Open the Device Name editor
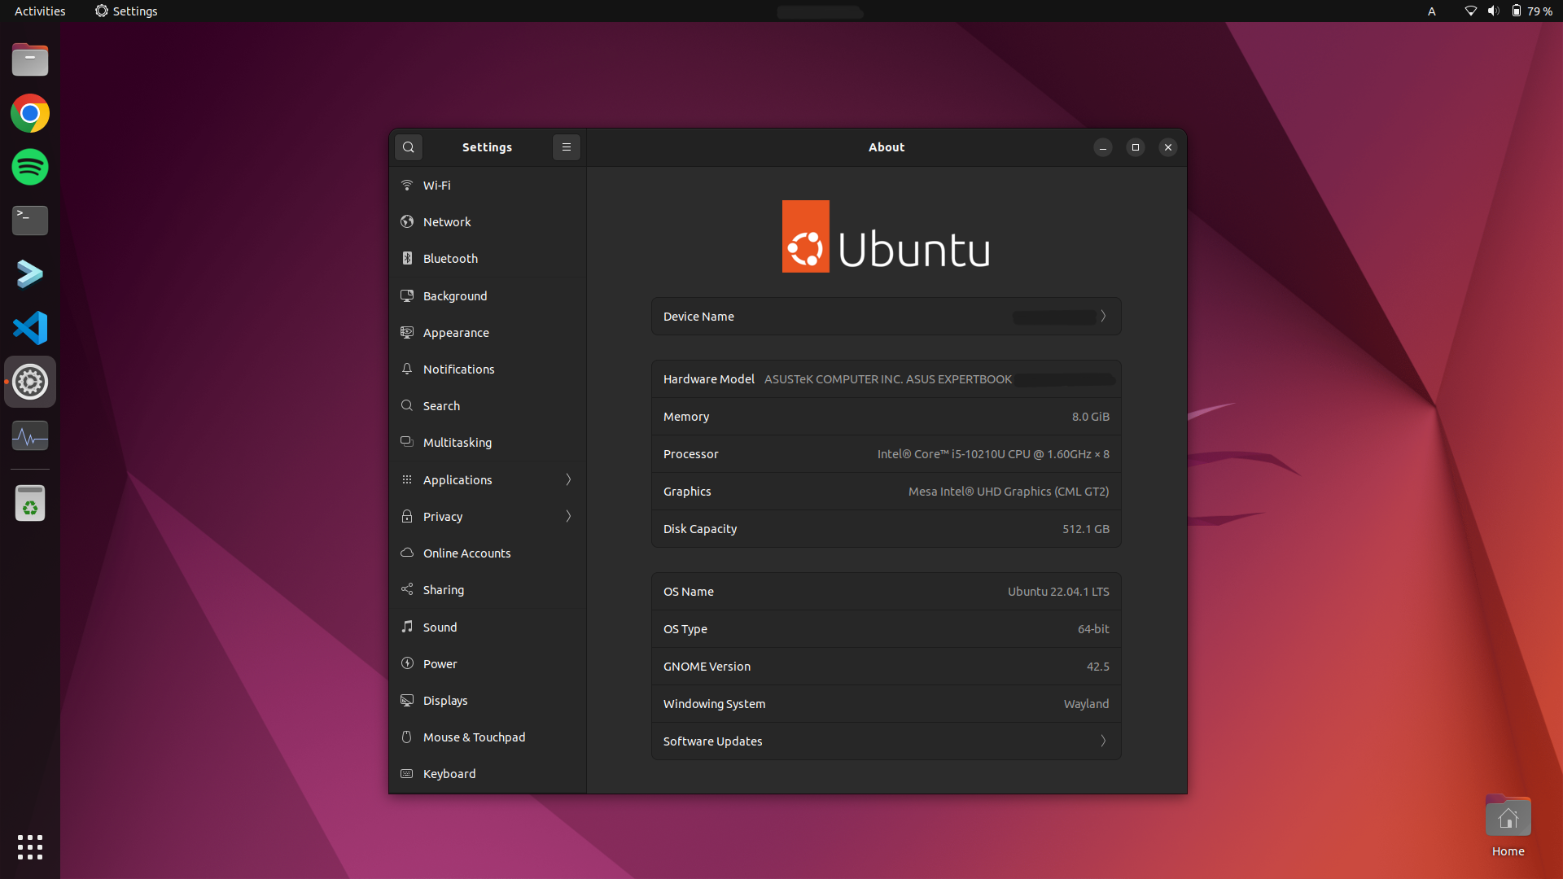Viewport: 1563px width, 879px height. coord(886,316)
